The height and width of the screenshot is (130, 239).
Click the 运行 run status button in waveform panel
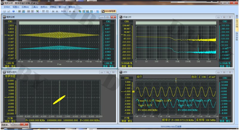(139, 77)
